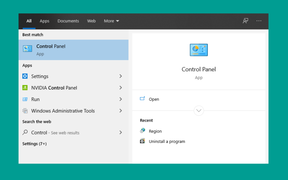Expand the Control web results arrow
The height and width of the screenshot is (180, 288).
pos(121,132)
